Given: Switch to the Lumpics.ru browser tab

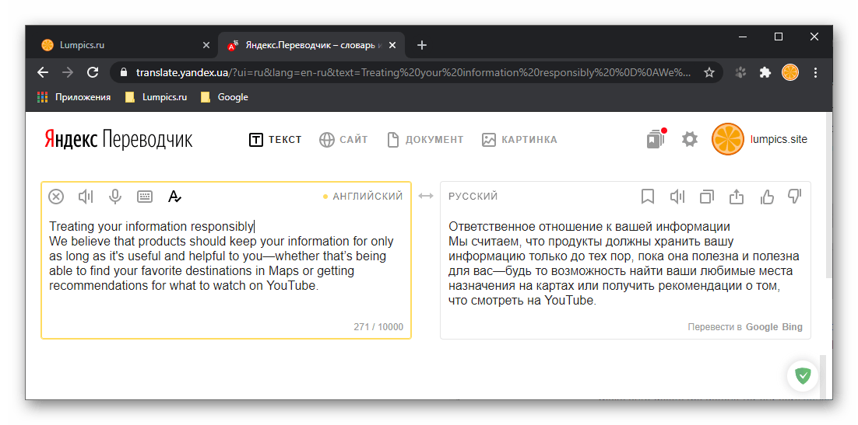Looking at the screenshot, I should click(x=125, y=45).
